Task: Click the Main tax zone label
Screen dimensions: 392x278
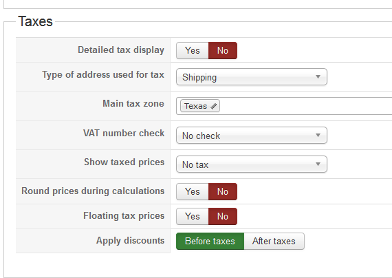Action: coord(133,104)
